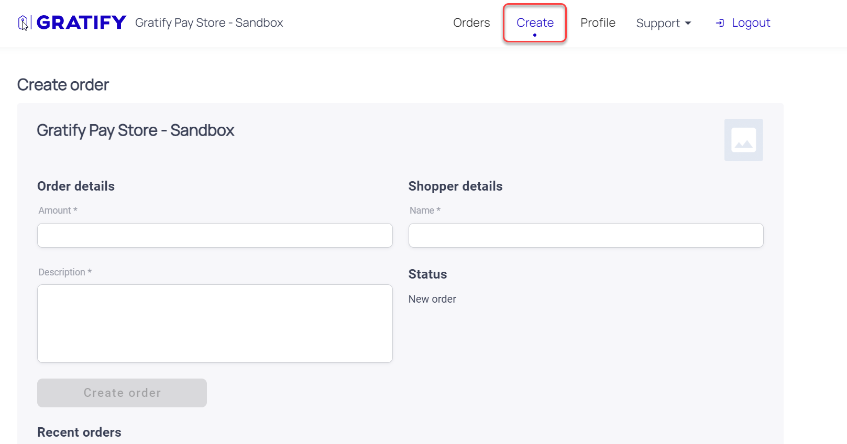Open the Profile page
This screenshot has height=444, width=847.
tap(598, 23)
